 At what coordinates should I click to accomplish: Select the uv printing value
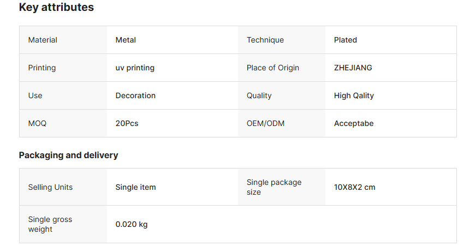pyautogui.click(x=135, y=68)
